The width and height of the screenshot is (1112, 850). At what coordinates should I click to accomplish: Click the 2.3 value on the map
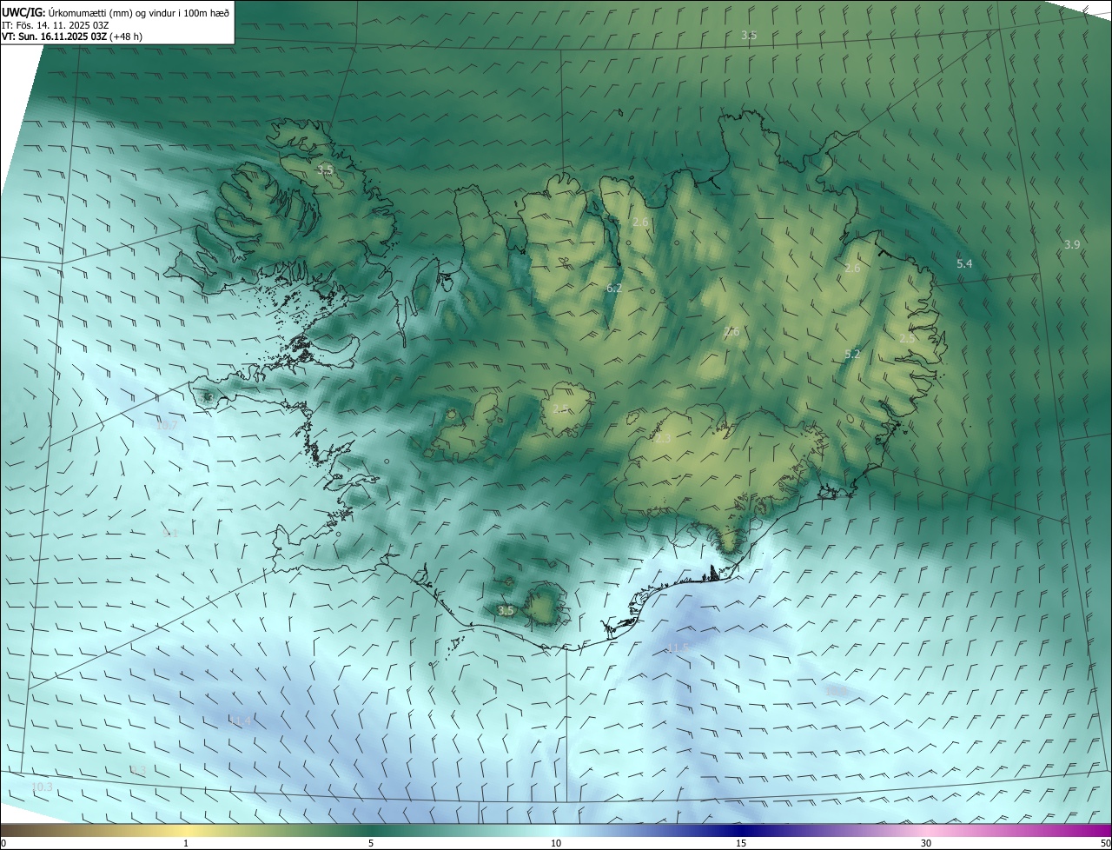(x=663, y=439)
